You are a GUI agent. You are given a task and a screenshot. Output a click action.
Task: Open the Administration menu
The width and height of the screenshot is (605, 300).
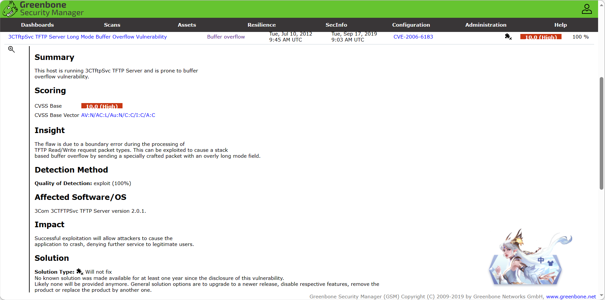(x=486, y=25)
